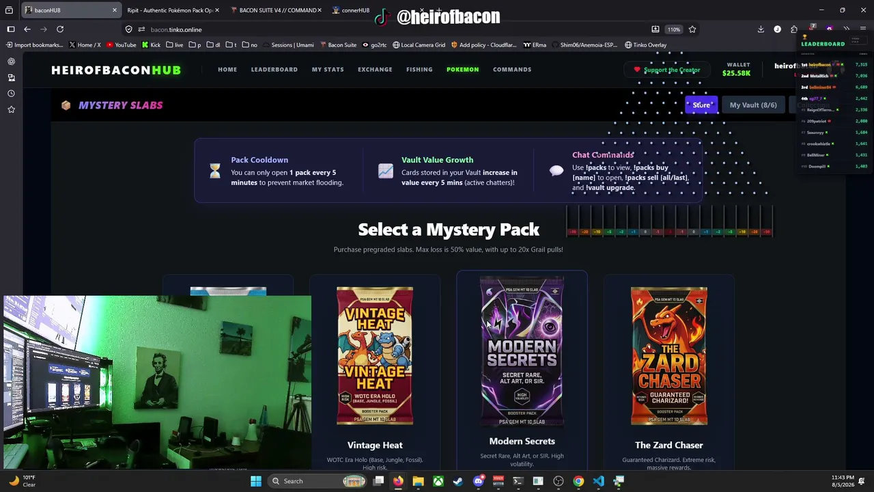The height and width of the screenshot is (492, 874).
Task: Open the sidebar toggle icon beside the back arrow
Action: tap(11, 29)
